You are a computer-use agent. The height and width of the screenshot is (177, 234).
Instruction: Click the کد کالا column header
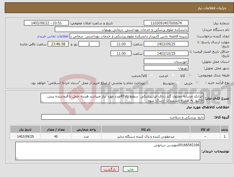205,129
